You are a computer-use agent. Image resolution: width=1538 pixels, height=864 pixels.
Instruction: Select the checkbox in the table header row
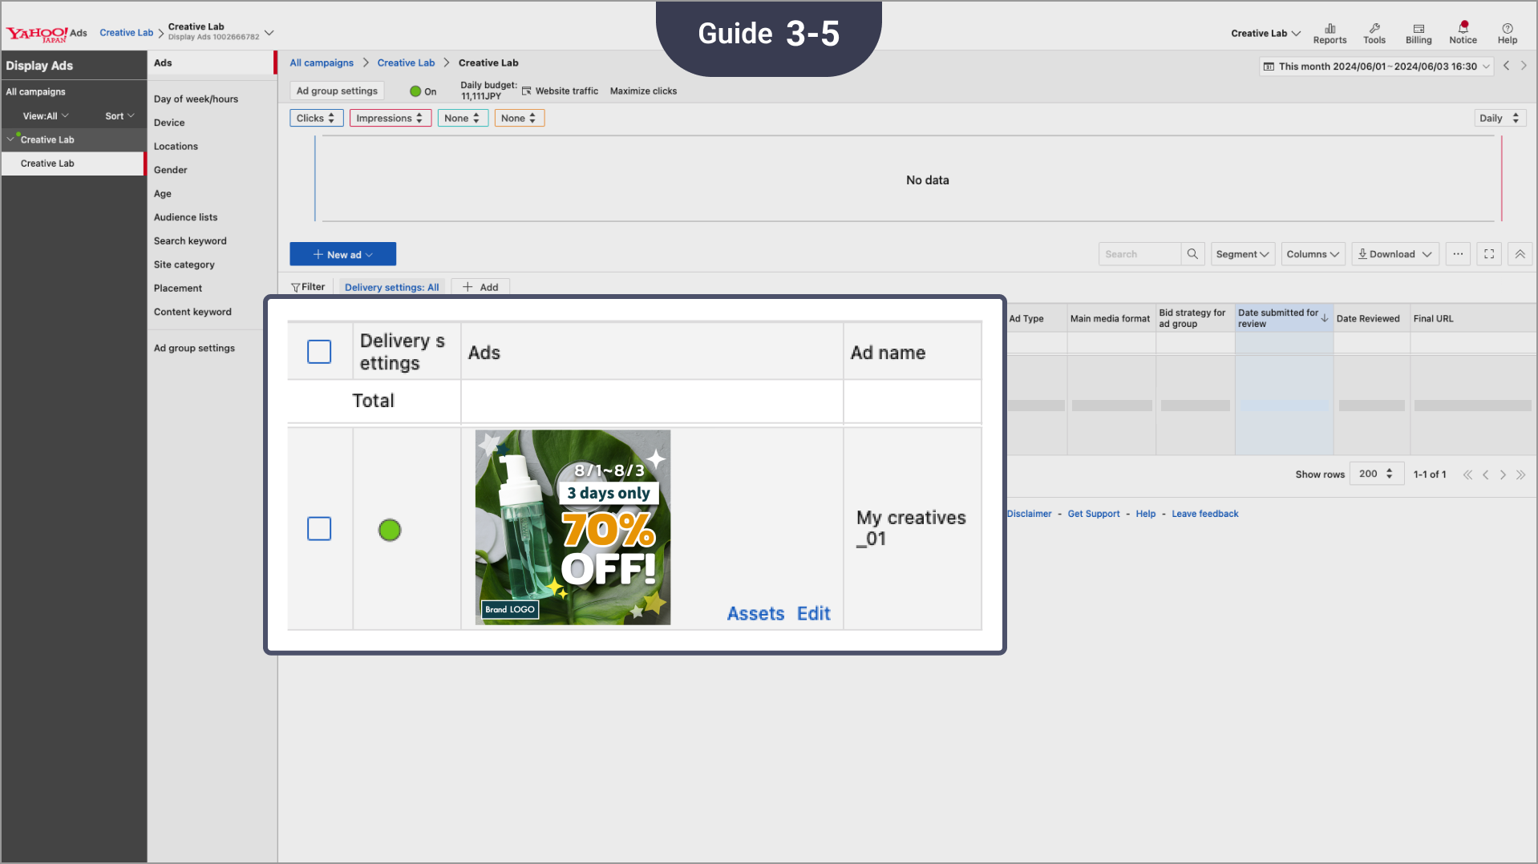(x=319, y=351)
